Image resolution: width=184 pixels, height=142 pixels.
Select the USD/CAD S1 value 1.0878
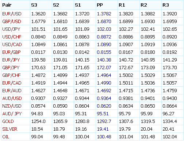click(82, 45)
